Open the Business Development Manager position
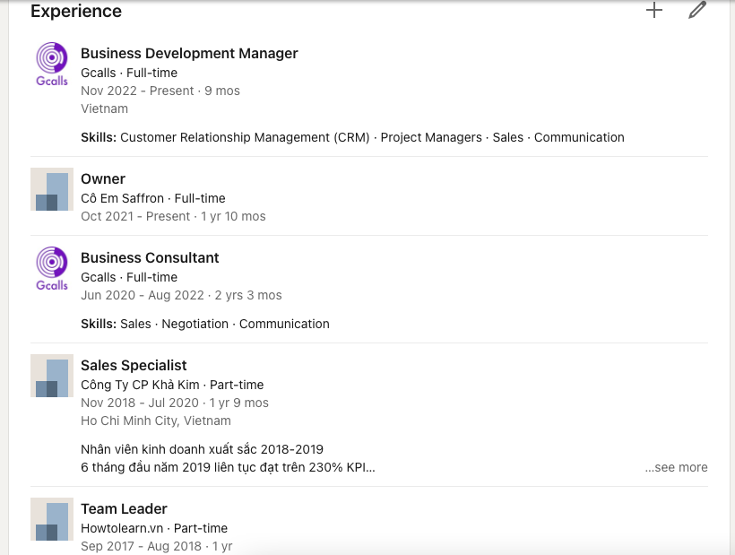This screenshot has width=735, height=555. click(x=189, y=53)
